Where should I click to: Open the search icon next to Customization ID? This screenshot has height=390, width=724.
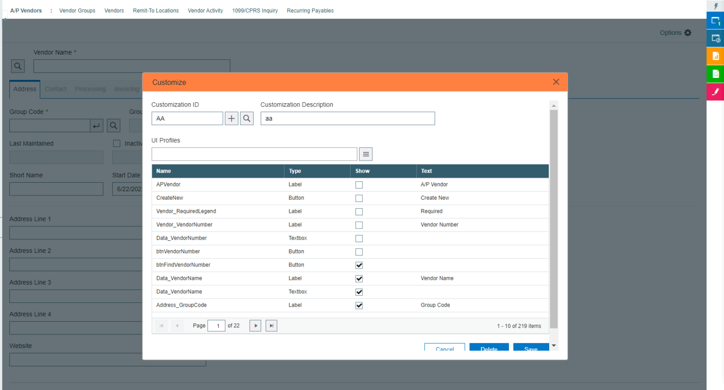tap(247, 118)
